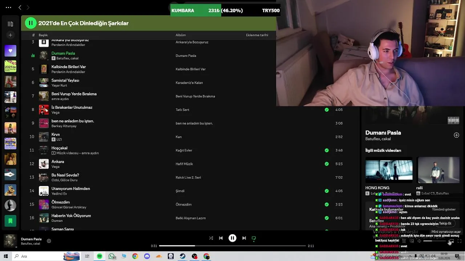Open Your Episodes green bookmark tile
465x261 pixels.
pyautogui.click(x=10, y=221)
